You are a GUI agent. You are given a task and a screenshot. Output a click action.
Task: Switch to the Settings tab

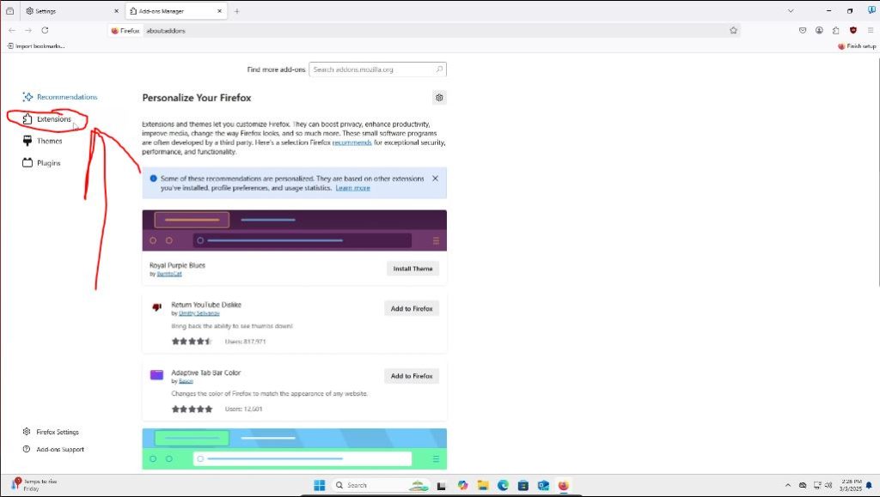[72, 10]
